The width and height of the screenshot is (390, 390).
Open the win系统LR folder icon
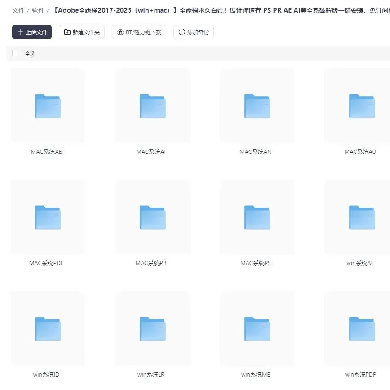(152, 329)
